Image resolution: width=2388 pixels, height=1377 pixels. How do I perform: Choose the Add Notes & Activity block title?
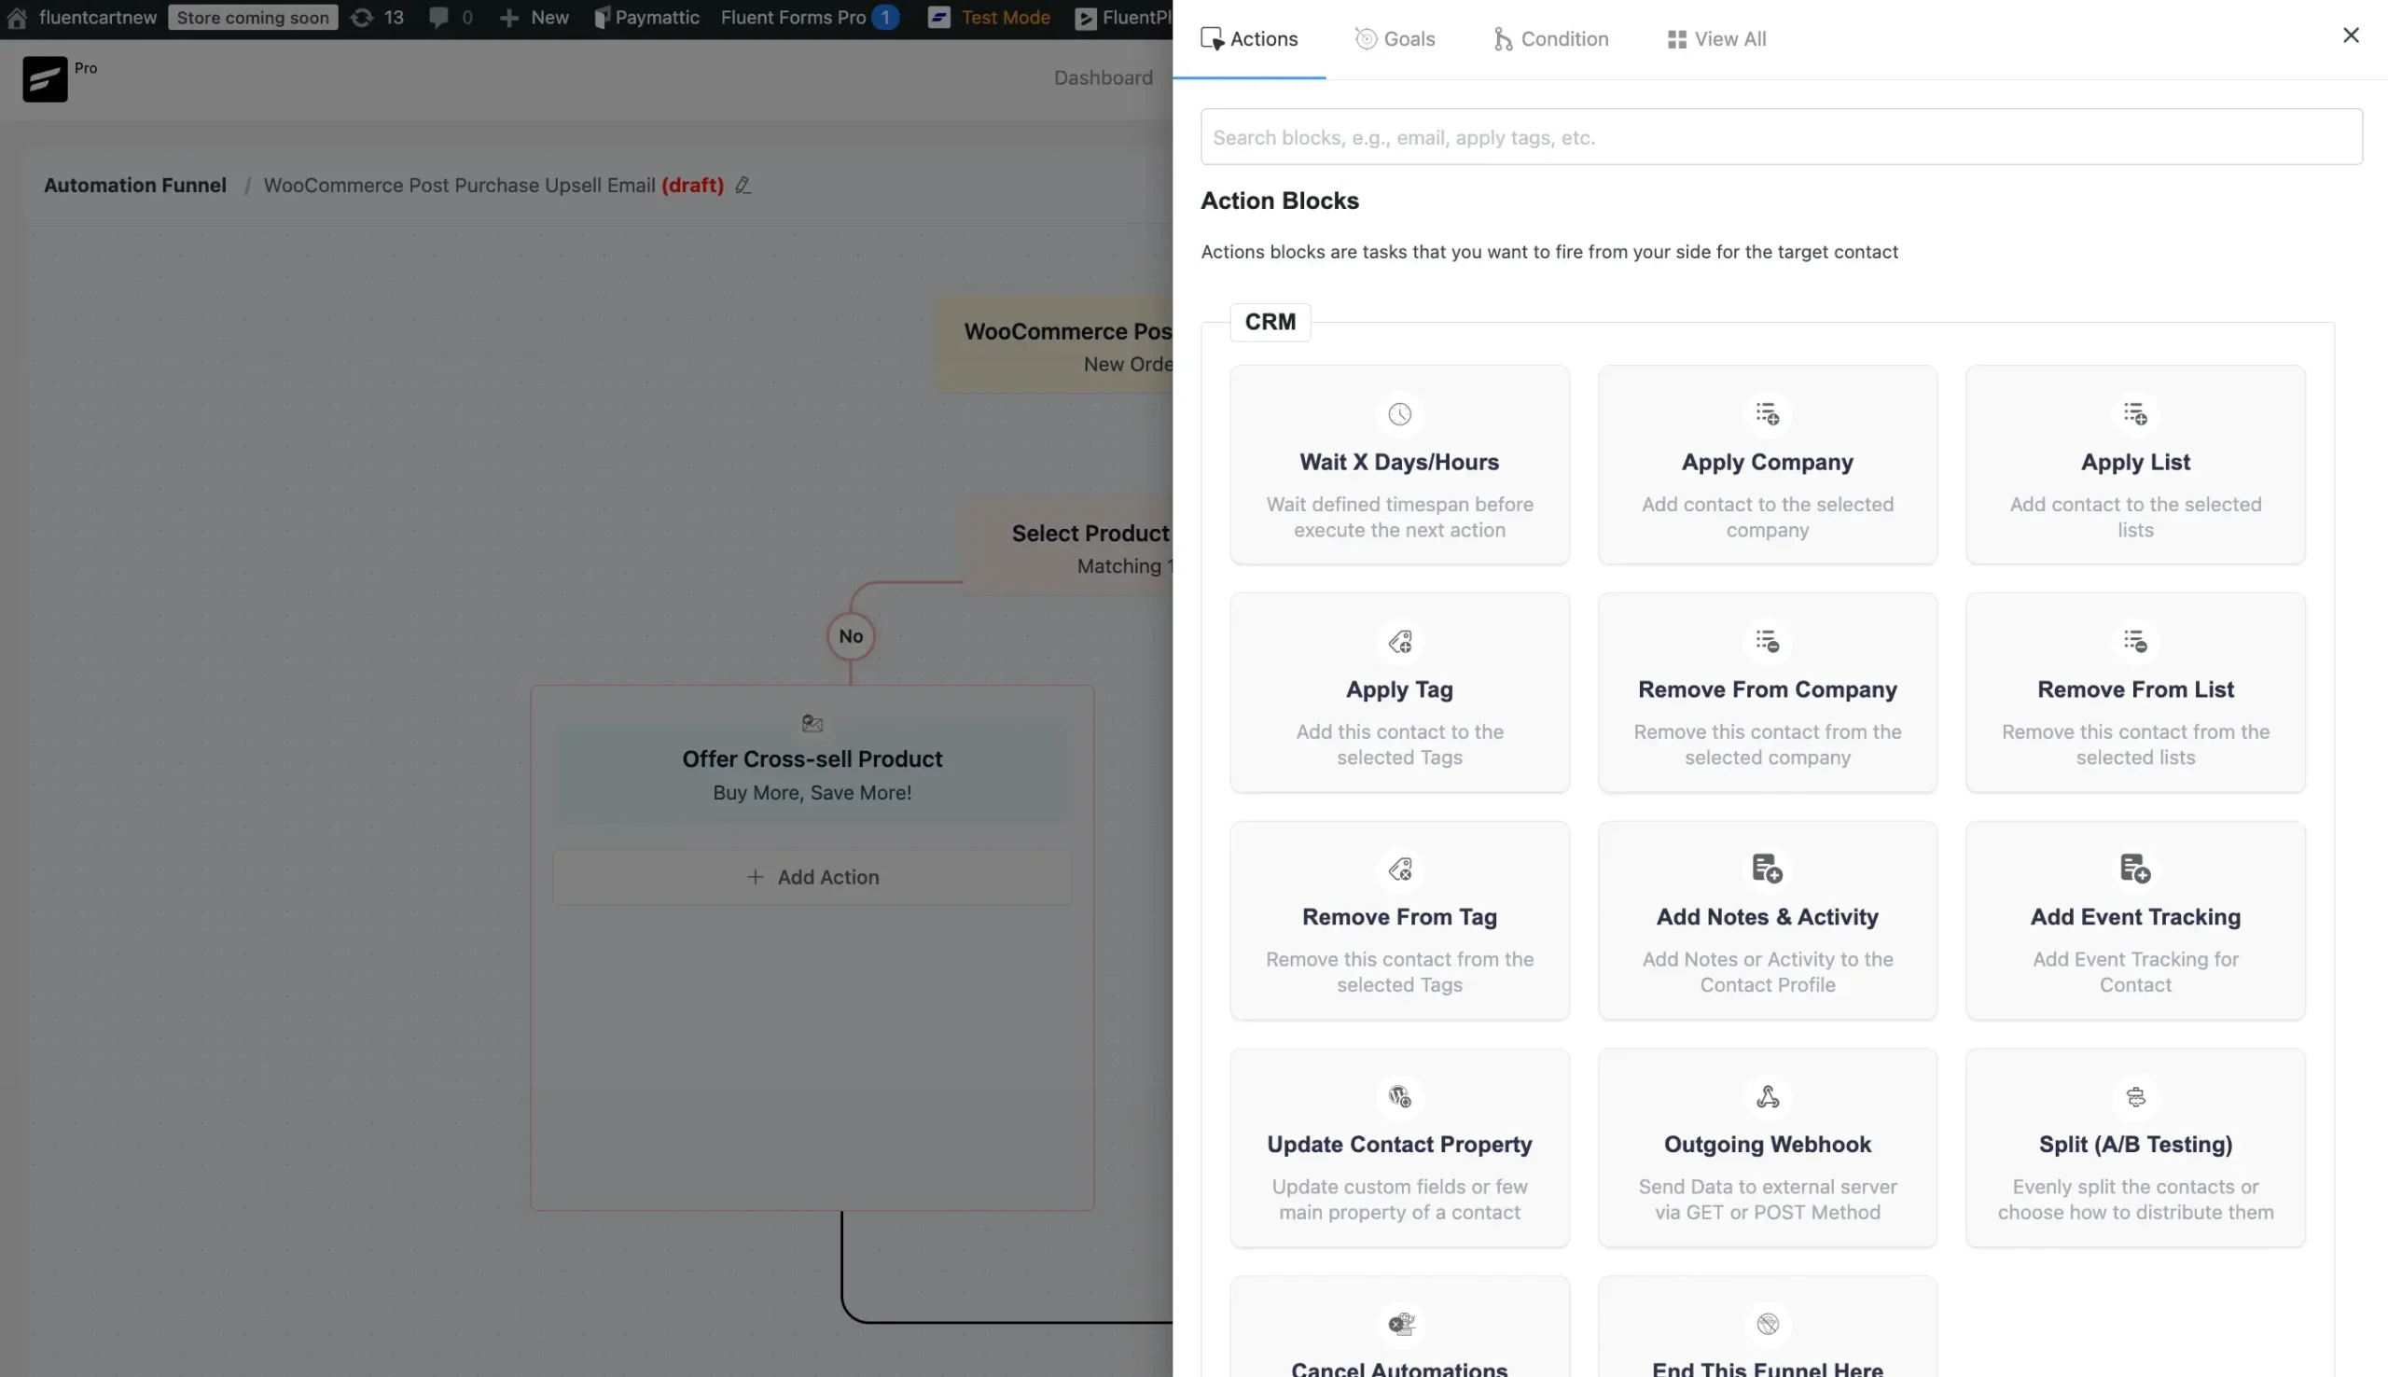coord(1767,916)
